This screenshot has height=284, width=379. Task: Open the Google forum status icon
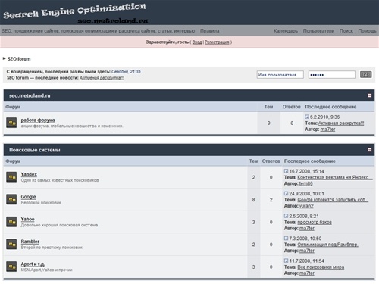pos(11,199)
